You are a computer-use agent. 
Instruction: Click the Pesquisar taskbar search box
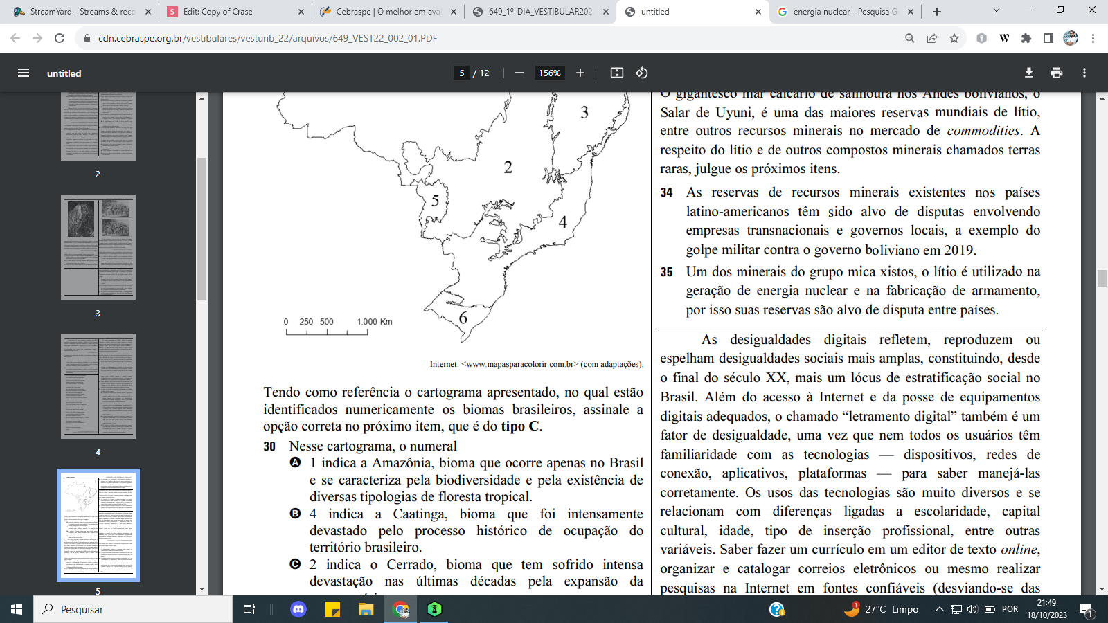point(133,609)
